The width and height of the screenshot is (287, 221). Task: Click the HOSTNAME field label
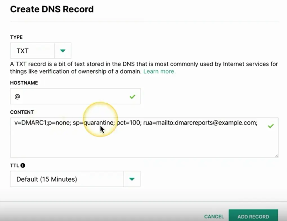24,83
